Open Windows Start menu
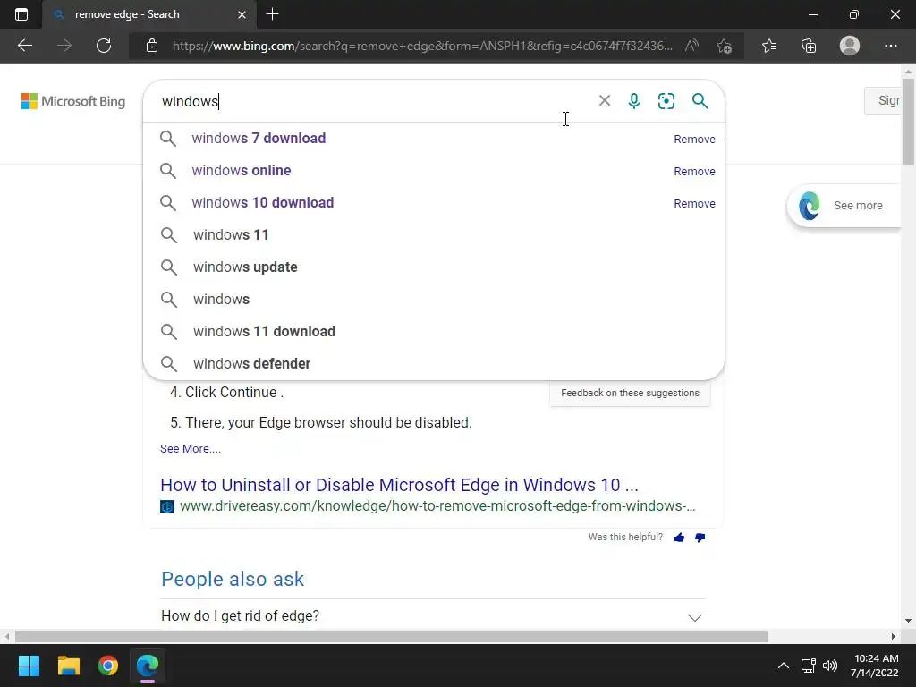This screenshot has height=687, width=916. point(30,666)
